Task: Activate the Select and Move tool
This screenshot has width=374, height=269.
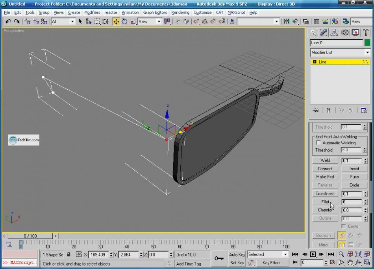Action: 116,22
